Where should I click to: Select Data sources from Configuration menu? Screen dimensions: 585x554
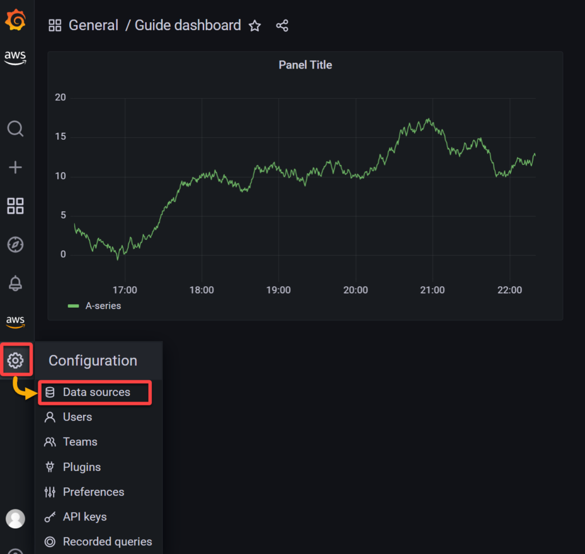[94, 392]
